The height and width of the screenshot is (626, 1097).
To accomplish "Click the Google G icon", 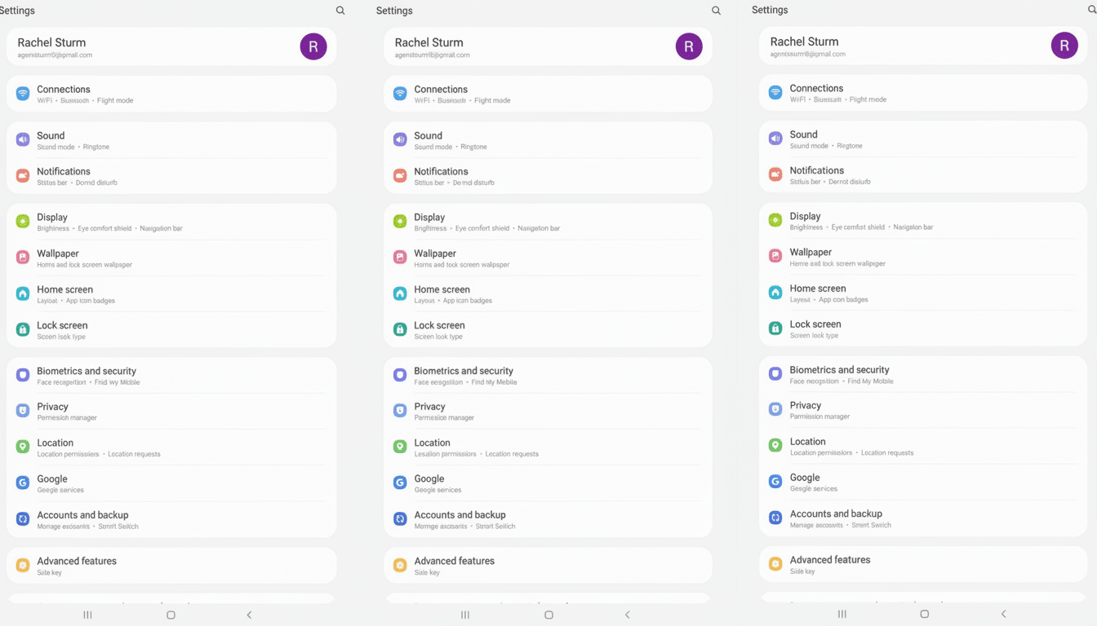I will pos(21,483).
